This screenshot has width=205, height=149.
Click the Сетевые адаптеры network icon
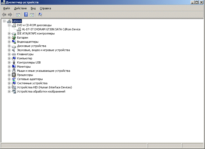(14, 79)
